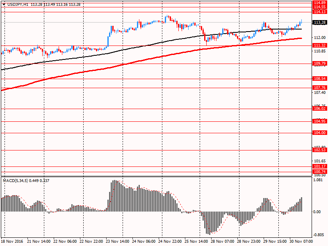
Task: Select the current price label 113.28
Action: click(319, 23)
